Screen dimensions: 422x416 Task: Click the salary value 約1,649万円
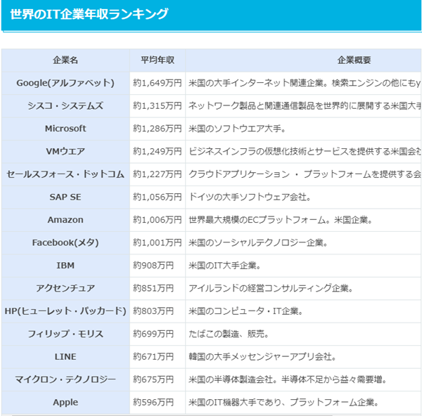158,83
